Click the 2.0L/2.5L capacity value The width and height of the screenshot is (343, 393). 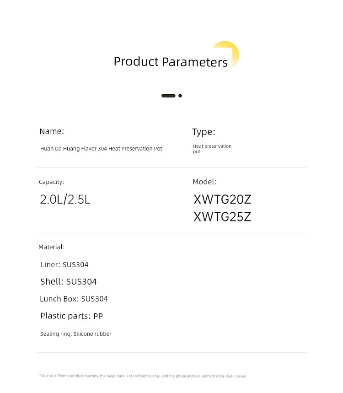pyautogui.click(x=65, y=200)
